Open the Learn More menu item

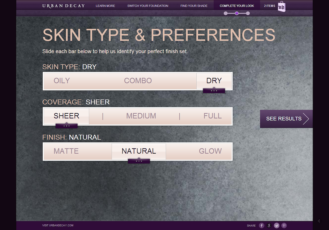105,6
